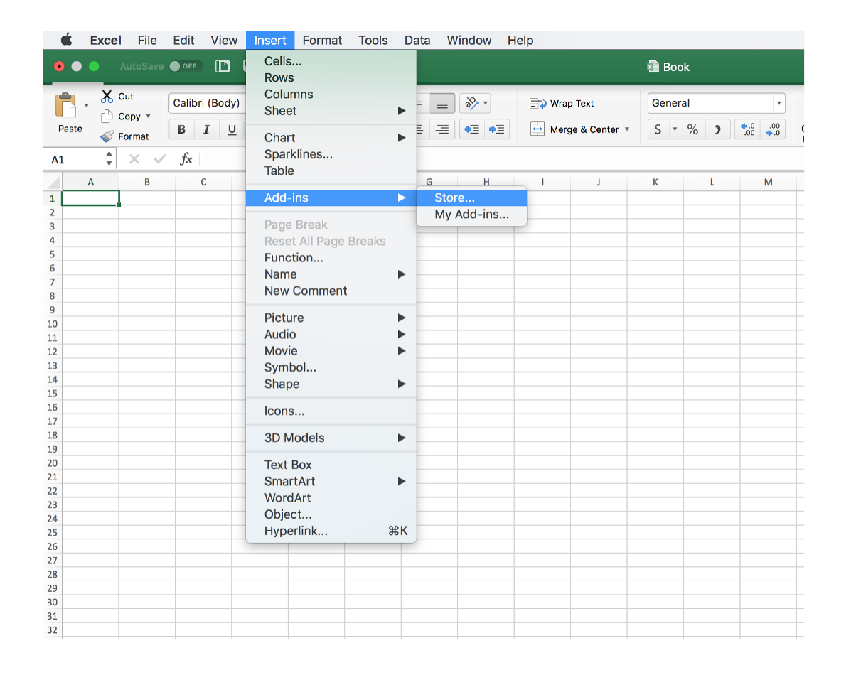This screenshot has width=851, height=675.
Task: Expand the Shape submenu
Action: [x=331, y=384]
